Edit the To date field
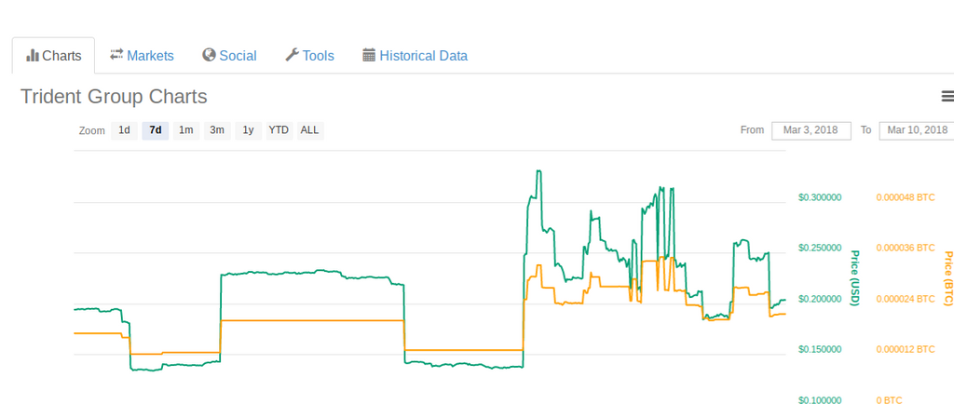Image resolution: width=954 pixels, height=404 pixels. pyautogui.click(x=916, y=130)
